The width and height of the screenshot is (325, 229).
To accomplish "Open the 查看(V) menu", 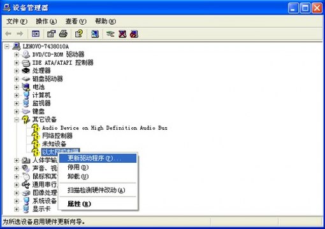I will pos(76,21).
